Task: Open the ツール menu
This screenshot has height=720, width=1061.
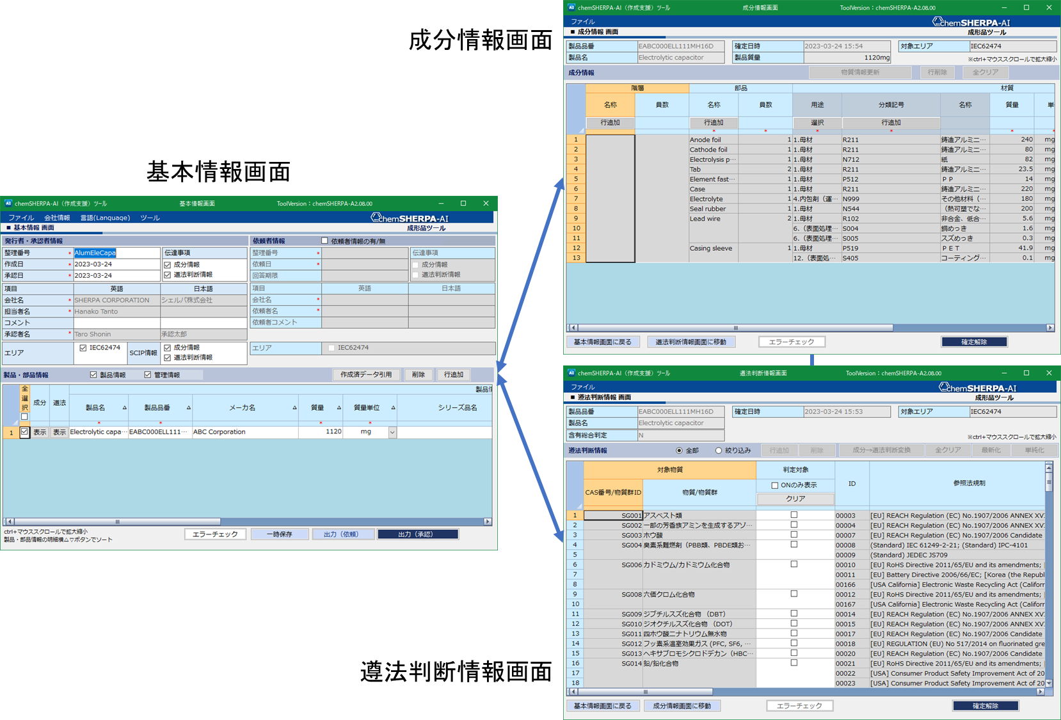Action: tap(150, 218)
